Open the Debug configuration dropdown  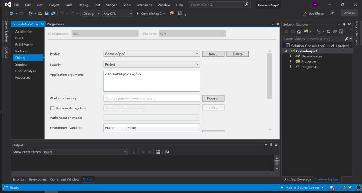click(x=91, y=14)
